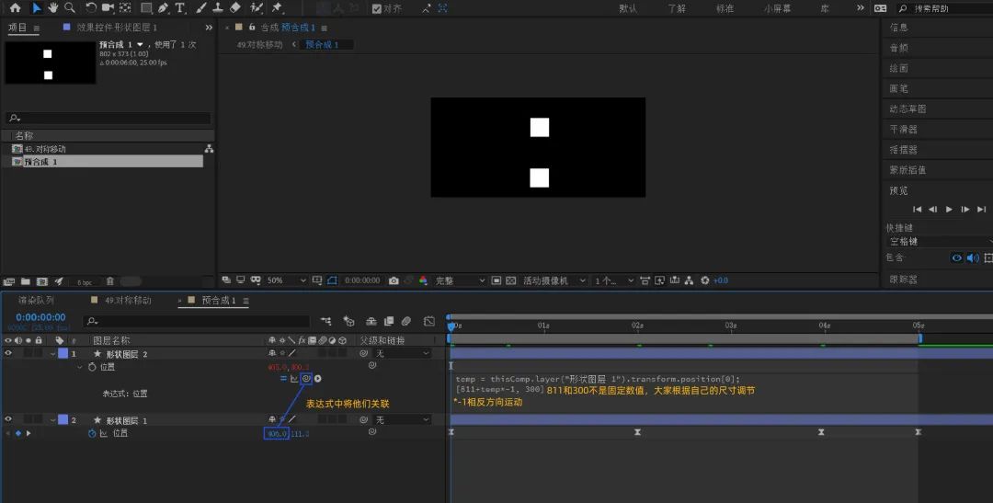Collapse the 形状图层 1 layer twirl arrow

53,419
